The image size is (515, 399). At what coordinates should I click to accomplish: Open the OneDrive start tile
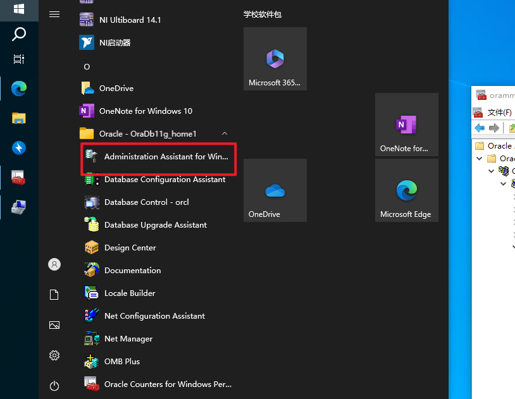click(275, 190)
